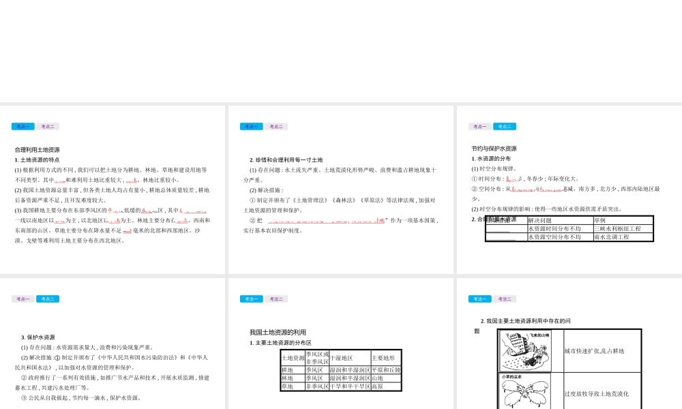Click table header 主要地形
Screen dimensions: 682x409
386,358
